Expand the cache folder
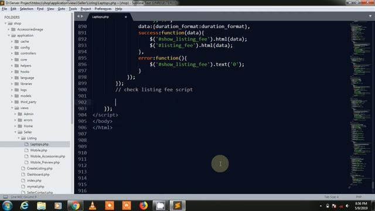The width and height of the screenshot is (375, 211). pos(12,42)
